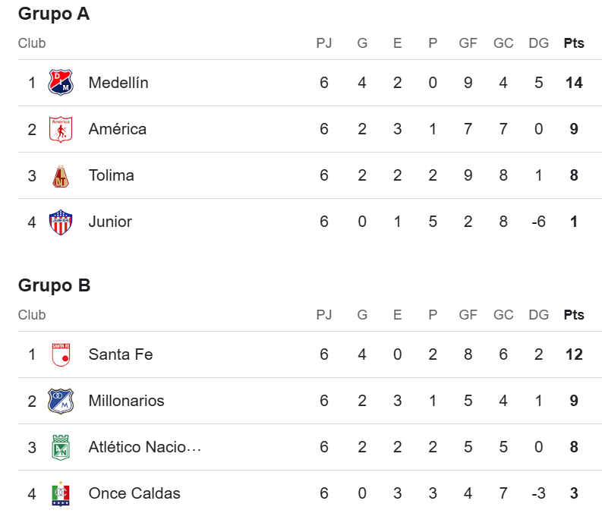Click the Grupo A heading
This screenshot has width=602, height=529.
coord(54,14)
